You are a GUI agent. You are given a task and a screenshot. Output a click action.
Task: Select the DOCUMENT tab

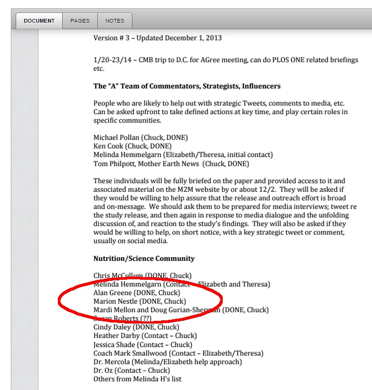(39, 21)
